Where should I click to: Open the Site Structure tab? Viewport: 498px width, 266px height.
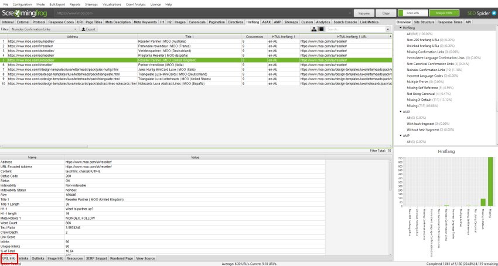[424, 22]
